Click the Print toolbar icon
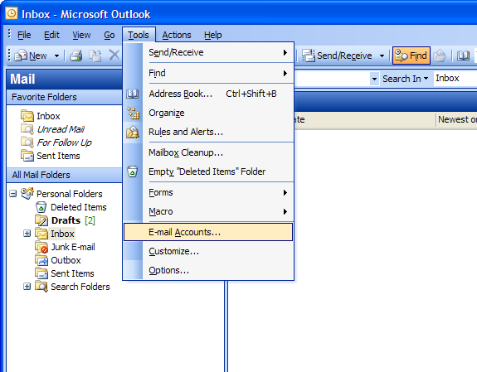Viewport: 477px width, 372px height. [x=75, y=56]
